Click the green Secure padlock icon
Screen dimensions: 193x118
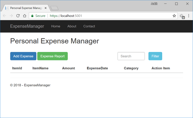pos(32,16)
